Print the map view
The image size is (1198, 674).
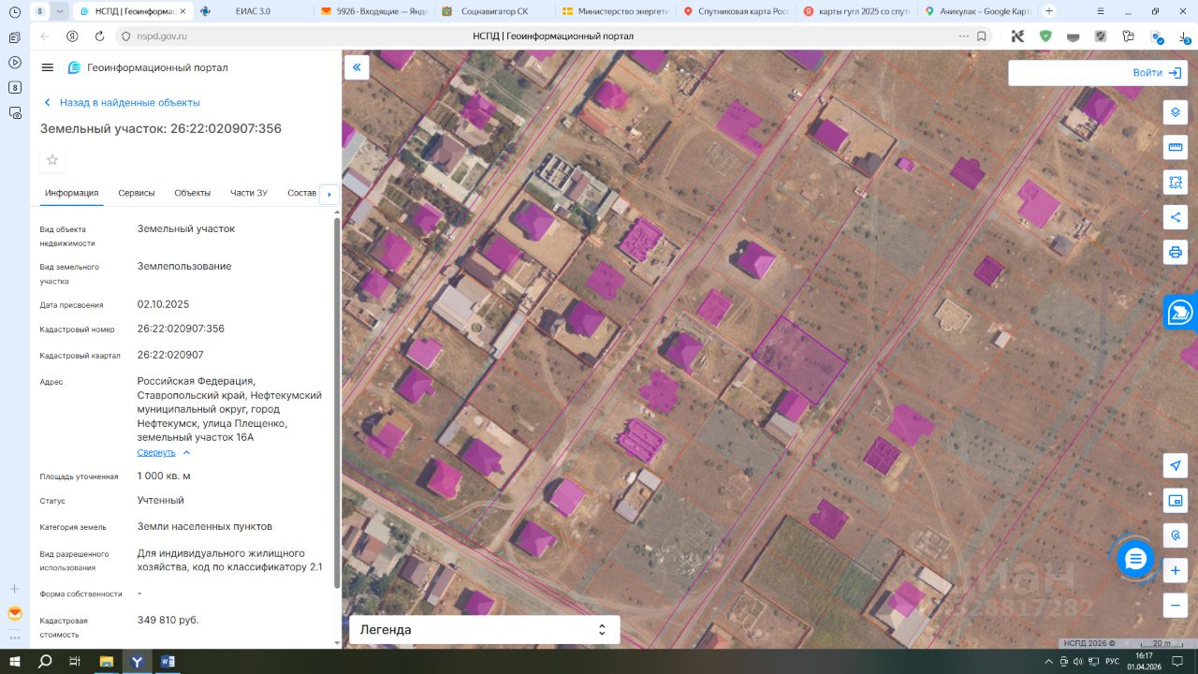pyautogui.click(x=1175, y=252)
